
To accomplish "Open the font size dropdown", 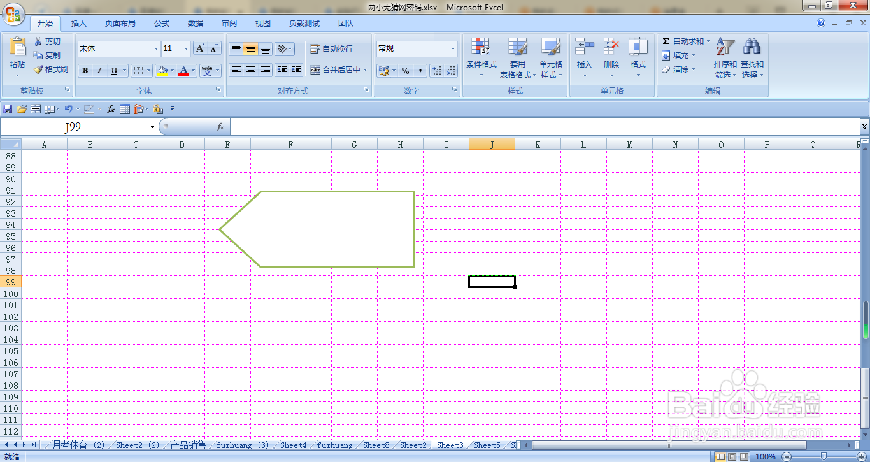I will 187,48.
